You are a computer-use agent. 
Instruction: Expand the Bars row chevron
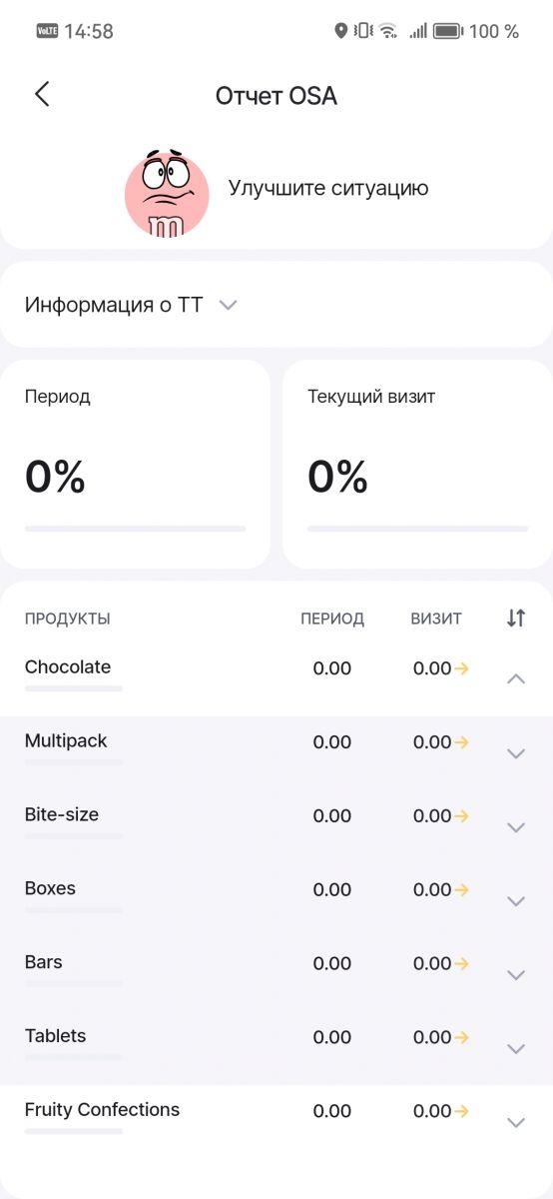pos(516,975)
